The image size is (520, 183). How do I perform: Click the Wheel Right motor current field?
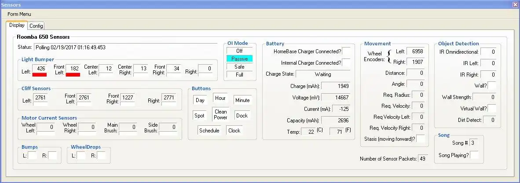click(87, 127)
